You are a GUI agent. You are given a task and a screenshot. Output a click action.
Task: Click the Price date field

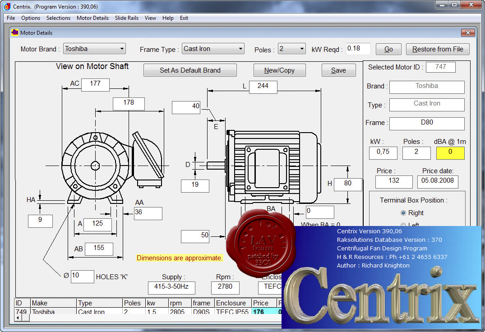pyautogui.click(x=438, y=182)
